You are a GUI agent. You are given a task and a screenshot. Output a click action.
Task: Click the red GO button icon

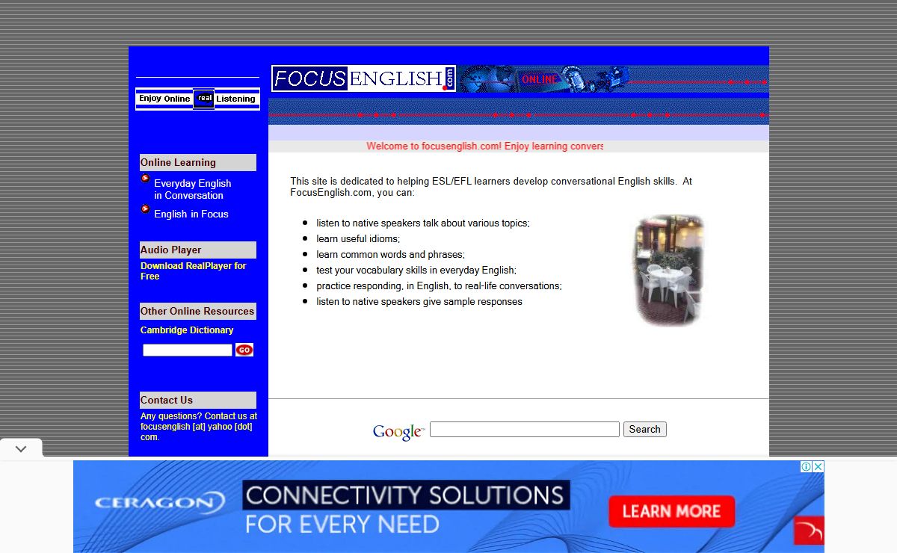[x=244, y=350]
